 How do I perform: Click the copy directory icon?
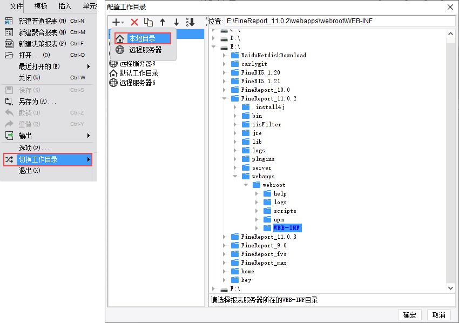click(148, 22)
